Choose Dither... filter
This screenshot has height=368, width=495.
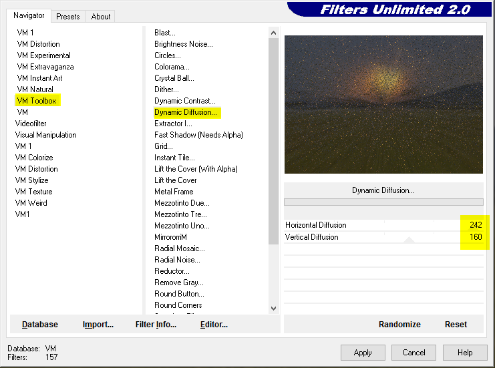click(x=166, y=89)
